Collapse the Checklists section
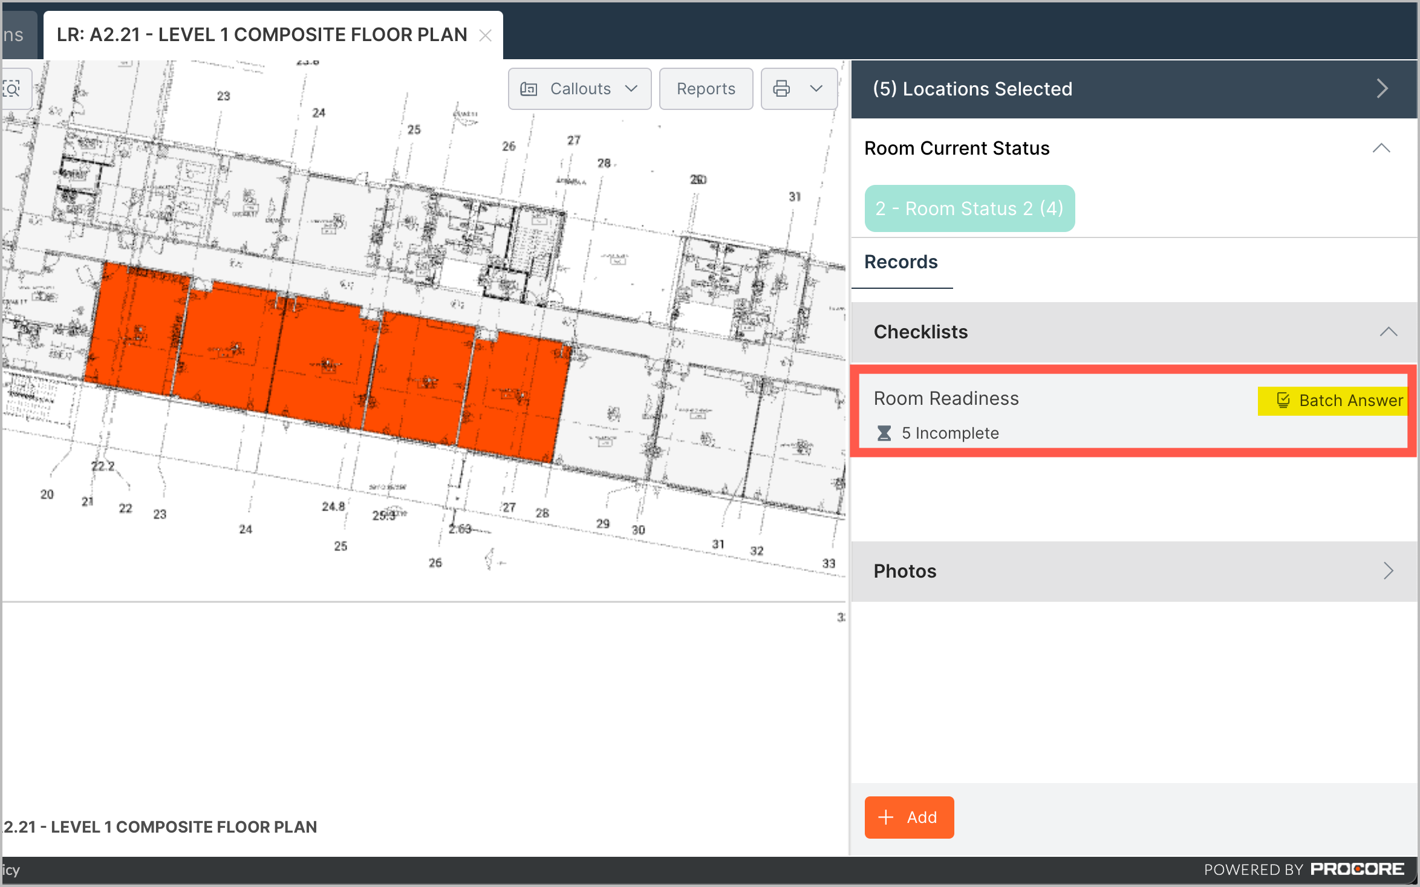This screenshot has width=1420, height=887. (1389, 331)
